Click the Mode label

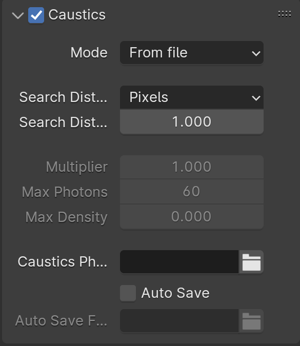89,53
